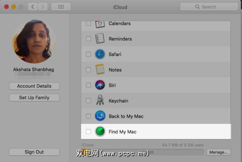Screen dimensions: 242x162
Task: Click the Siri icon
Action: point(100,85)
